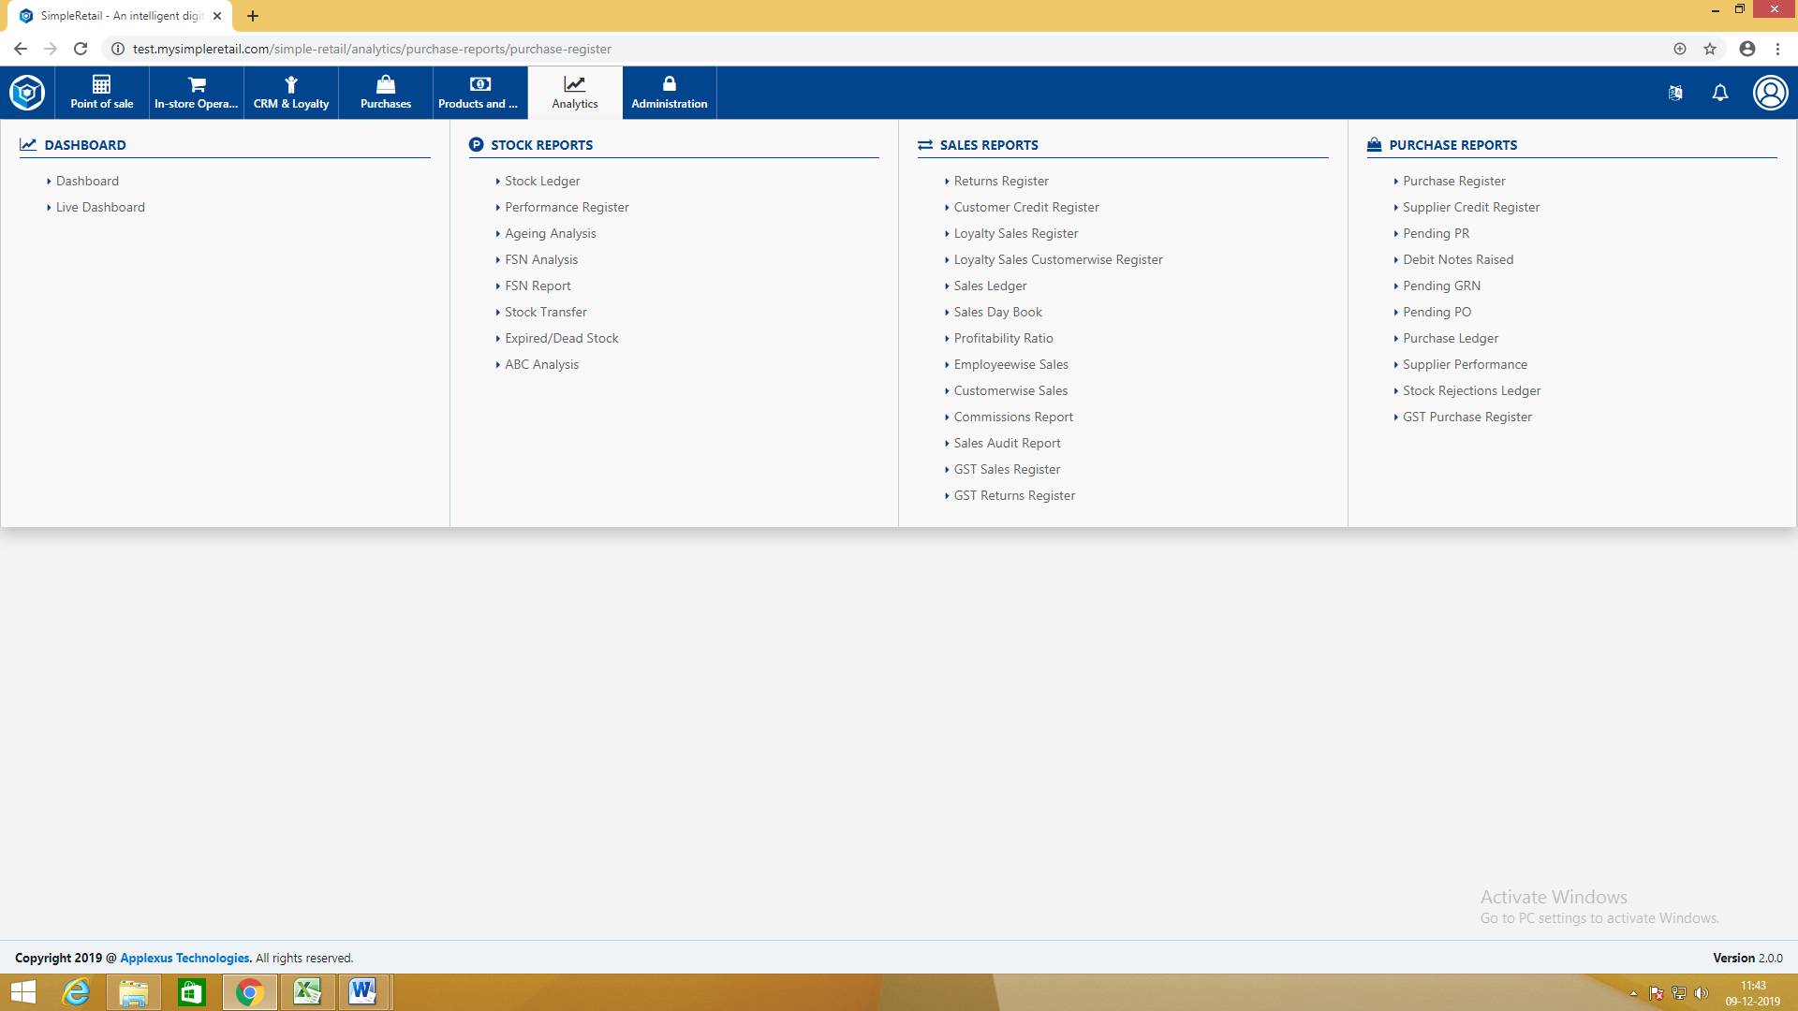This screenshot has width=1798, height=1011.
Task: Click the SimpleRetail home logo icon
Action: 27,93
